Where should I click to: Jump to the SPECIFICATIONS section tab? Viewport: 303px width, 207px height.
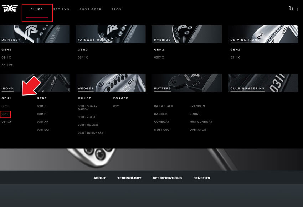click(x=167, y=178)
